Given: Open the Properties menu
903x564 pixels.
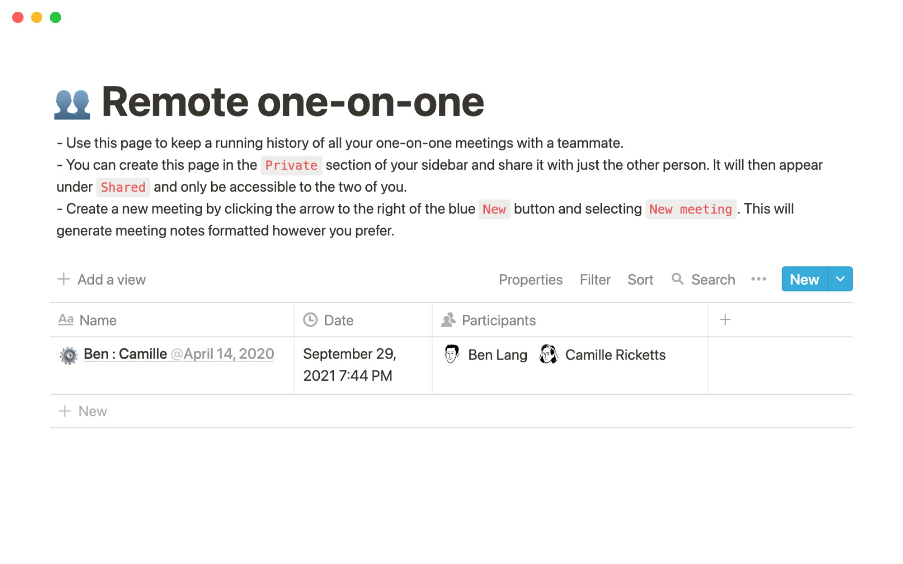Looking at the screenshot, I should [531, 280].
